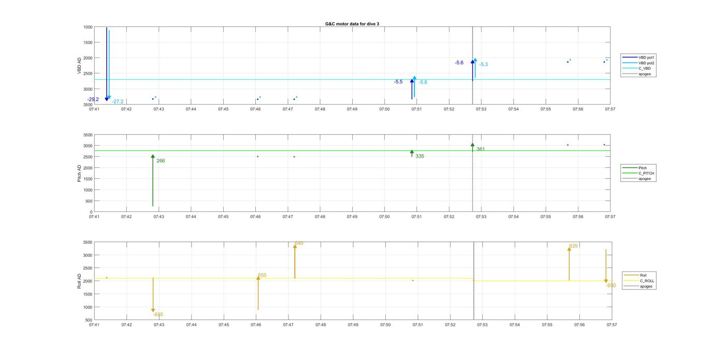Click the '0' y-tick on the Pitch plot

click(x=92, y=212)
